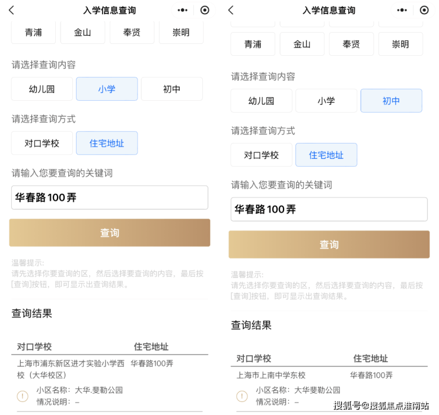The width and height of the screenshot is (439, 415).
Task: Open the three-dot menu on the right screen
Action: coord(402,10)
